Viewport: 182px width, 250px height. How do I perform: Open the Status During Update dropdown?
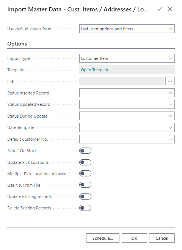(127, 116)
